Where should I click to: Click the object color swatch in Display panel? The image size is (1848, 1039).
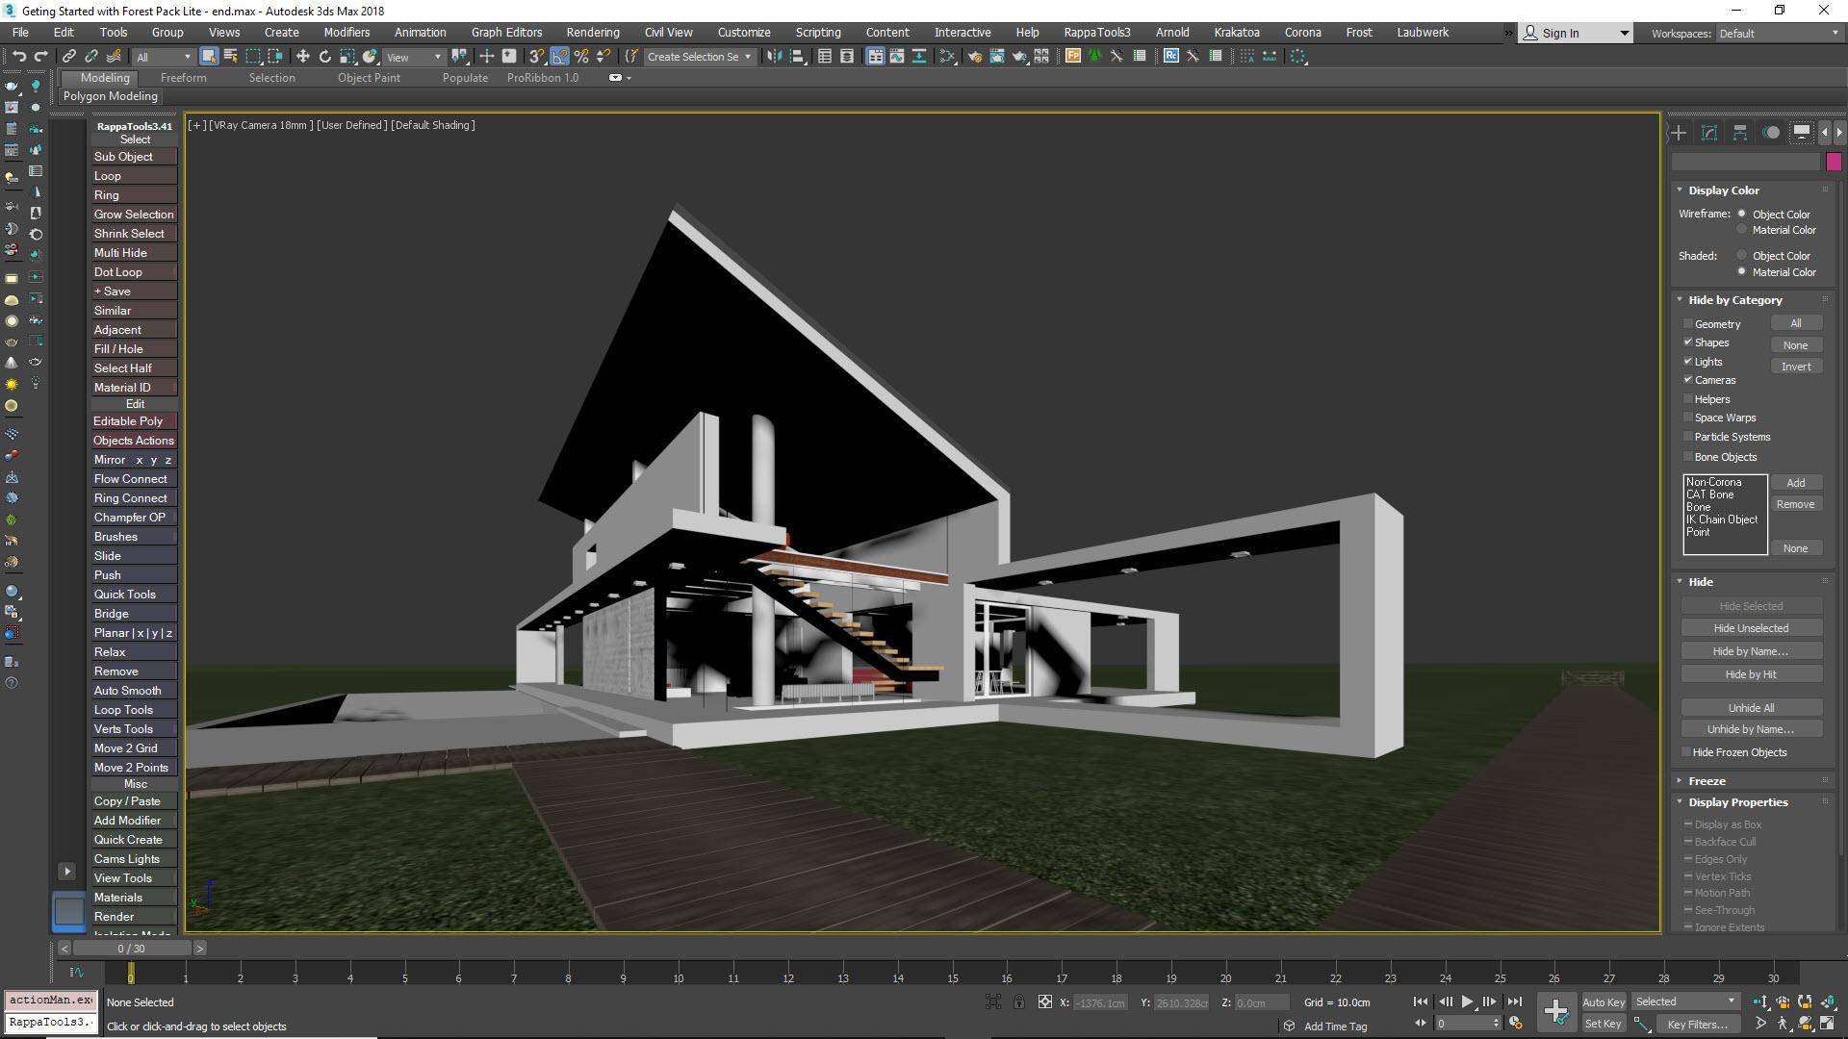[x=1835, y=162]
